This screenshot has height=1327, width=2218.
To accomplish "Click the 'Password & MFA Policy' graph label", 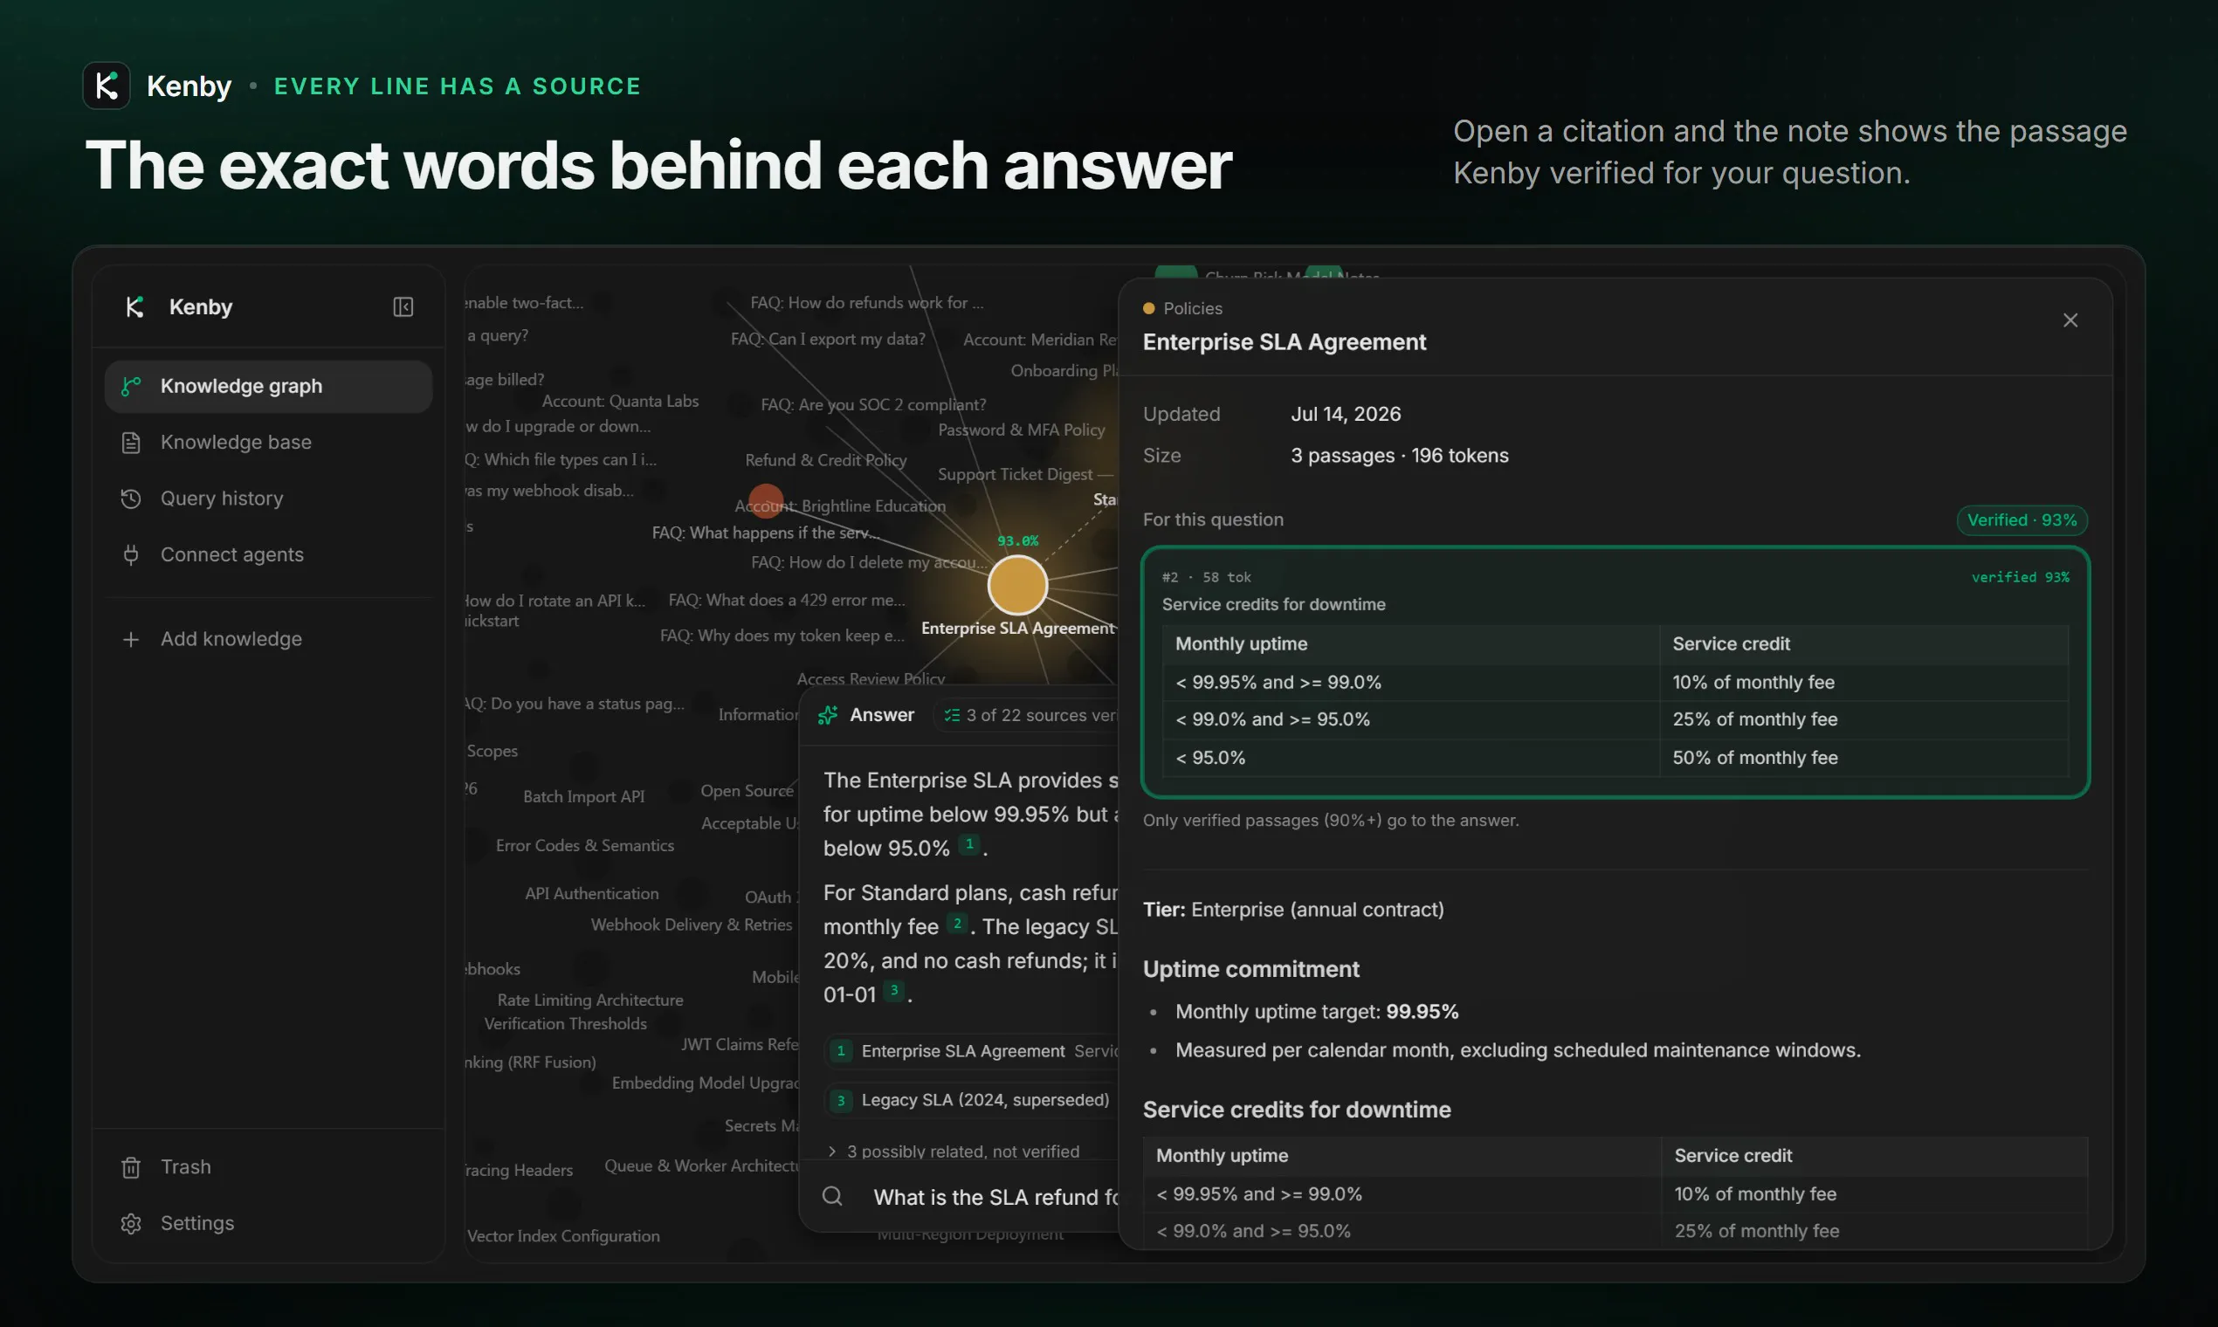I will tap(1022, 430).
